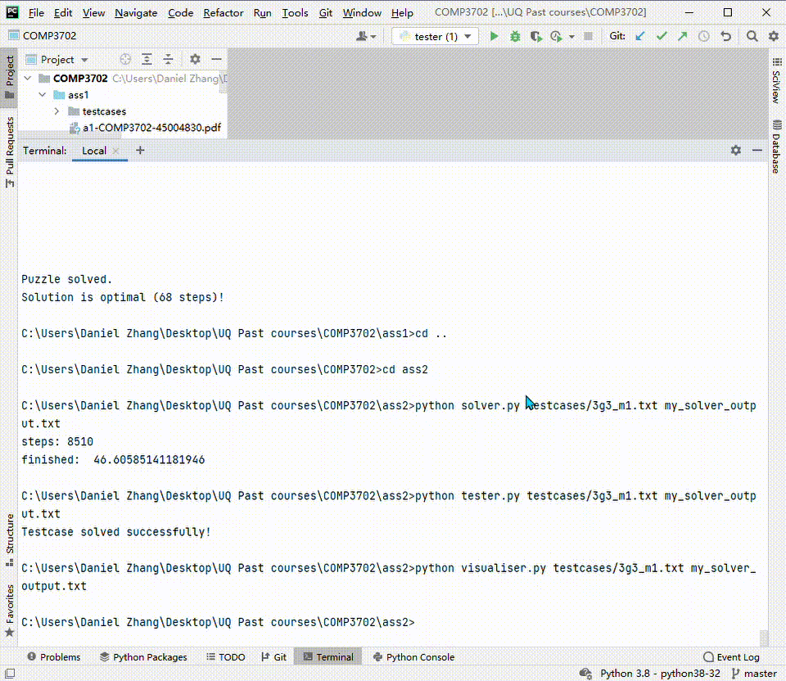Open the tester (1) run configuration dropdown
Image resolution: width=786 pixels, height=681 pixels.
click(435, 36)
